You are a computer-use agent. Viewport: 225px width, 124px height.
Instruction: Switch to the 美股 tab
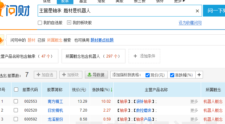click(119, 1)
